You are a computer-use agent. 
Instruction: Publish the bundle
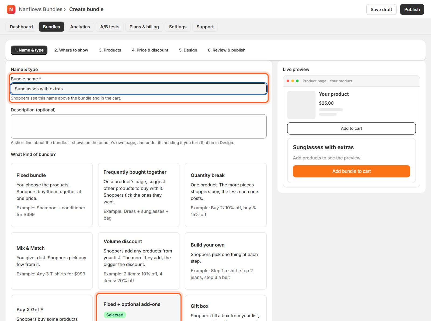[412, 9]
